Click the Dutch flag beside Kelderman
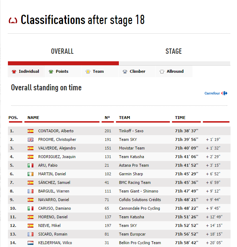 pyautogui.click(x=31, y=243)
